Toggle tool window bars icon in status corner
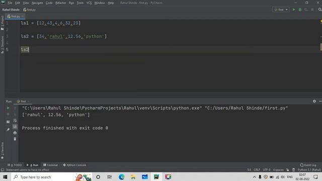 (x=2, y=170)
